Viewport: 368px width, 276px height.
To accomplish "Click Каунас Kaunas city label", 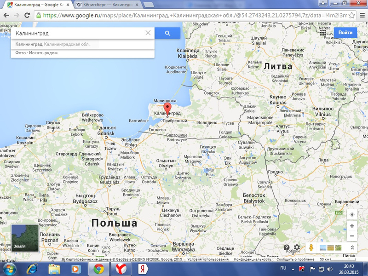I will pyautogui.click(x=278, y=99).
